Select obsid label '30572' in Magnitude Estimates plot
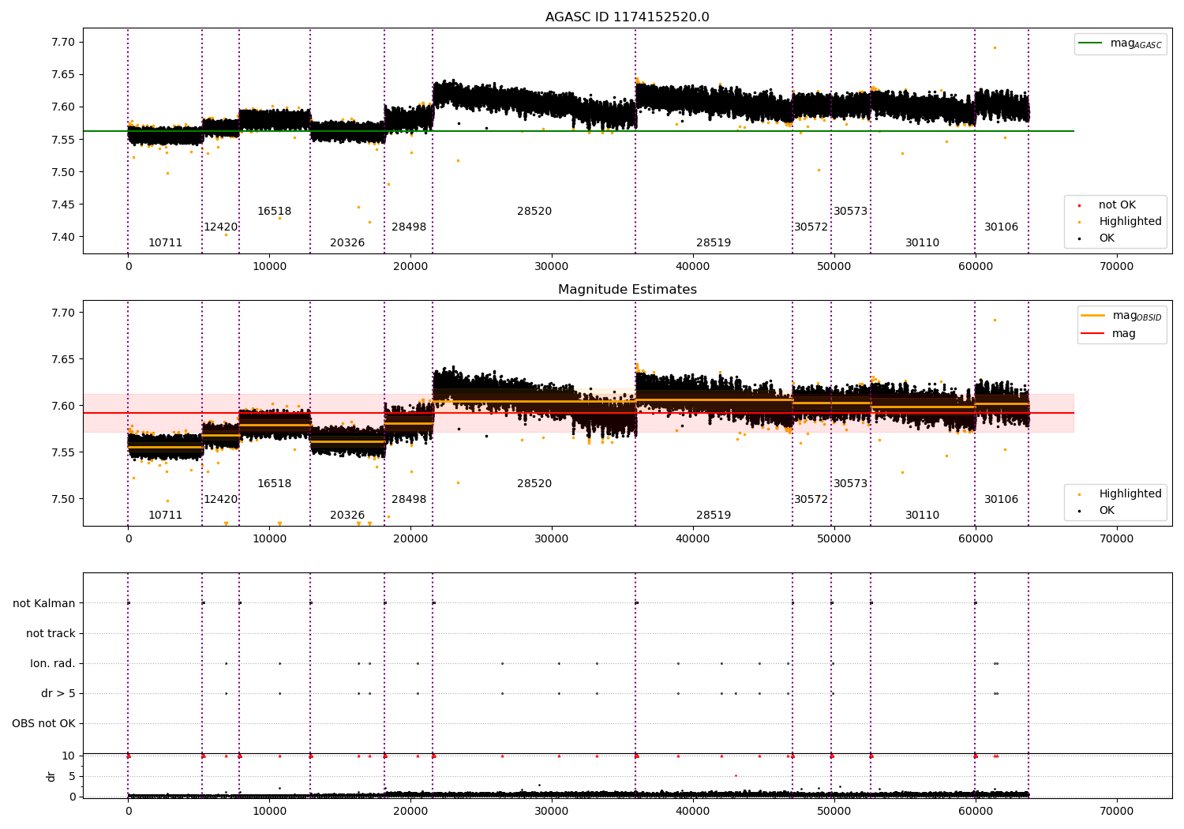Screen dimensions: 1184x829 point(811,500)
